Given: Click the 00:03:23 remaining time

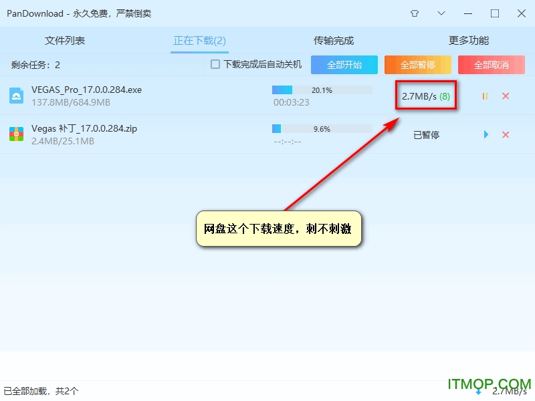Looking at the screenshot, I should click(292, 102).
